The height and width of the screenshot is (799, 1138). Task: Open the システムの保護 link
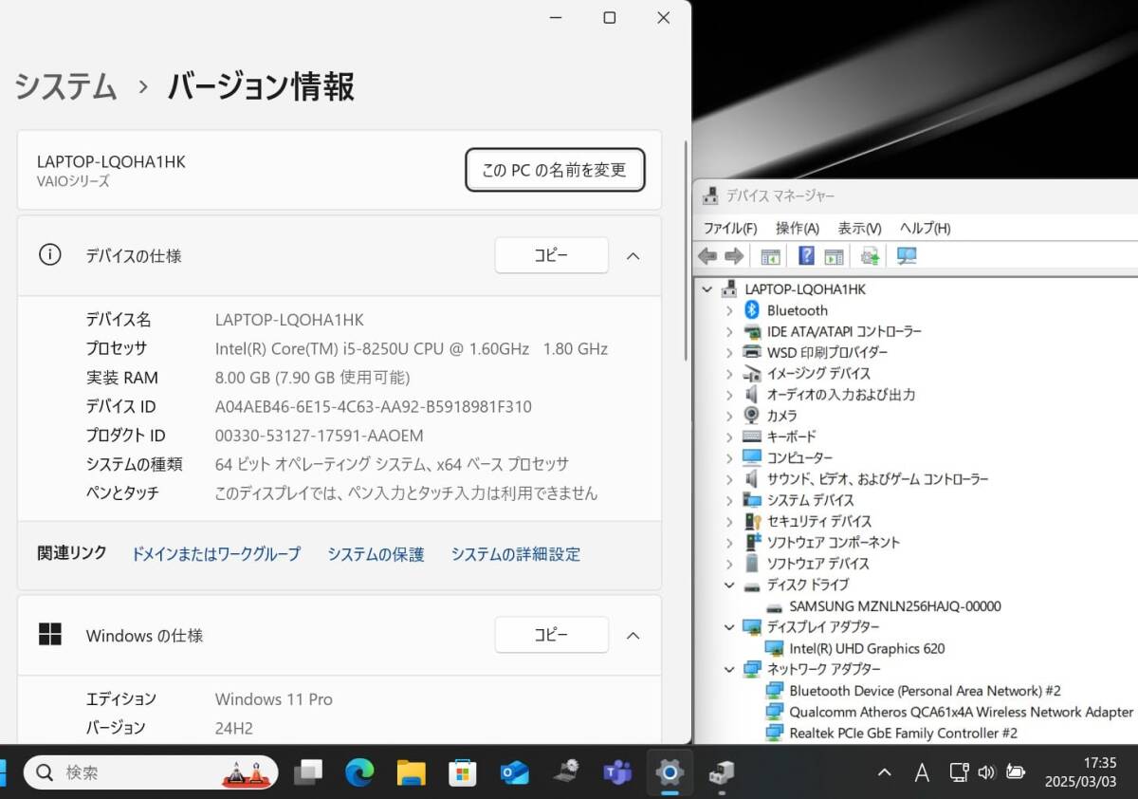(x=376, y=554)
